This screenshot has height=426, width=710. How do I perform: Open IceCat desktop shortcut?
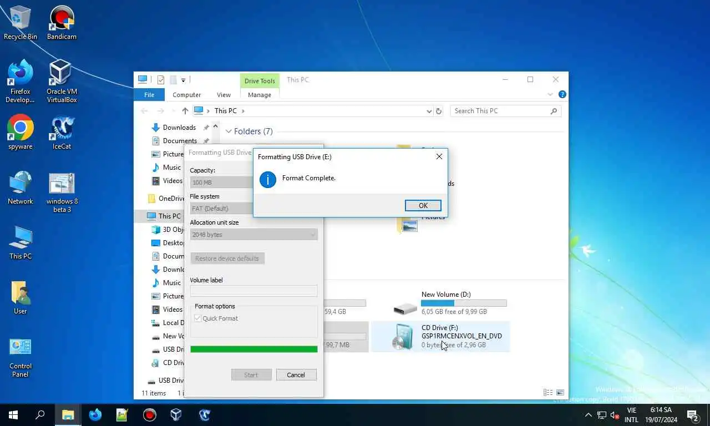pyautogui.click(x=62, y=132)
